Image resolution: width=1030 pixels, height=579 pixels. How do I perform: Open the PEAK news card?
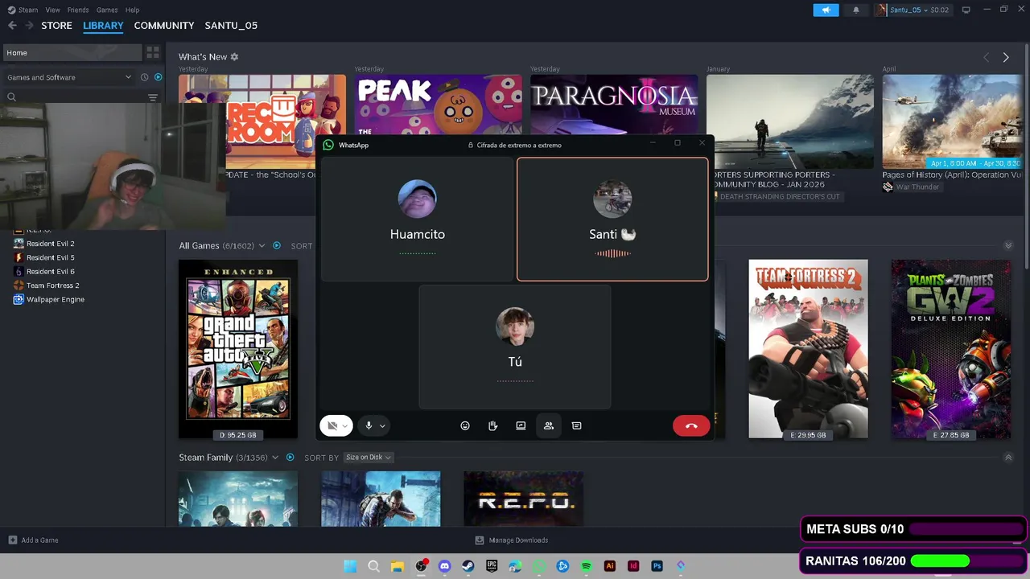tap(438, 106)
